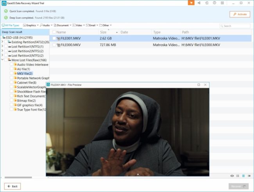Viewport: 254px width, 192px height.
Task: Tick the FILE001.MKV checkbox
Action: 54,38
